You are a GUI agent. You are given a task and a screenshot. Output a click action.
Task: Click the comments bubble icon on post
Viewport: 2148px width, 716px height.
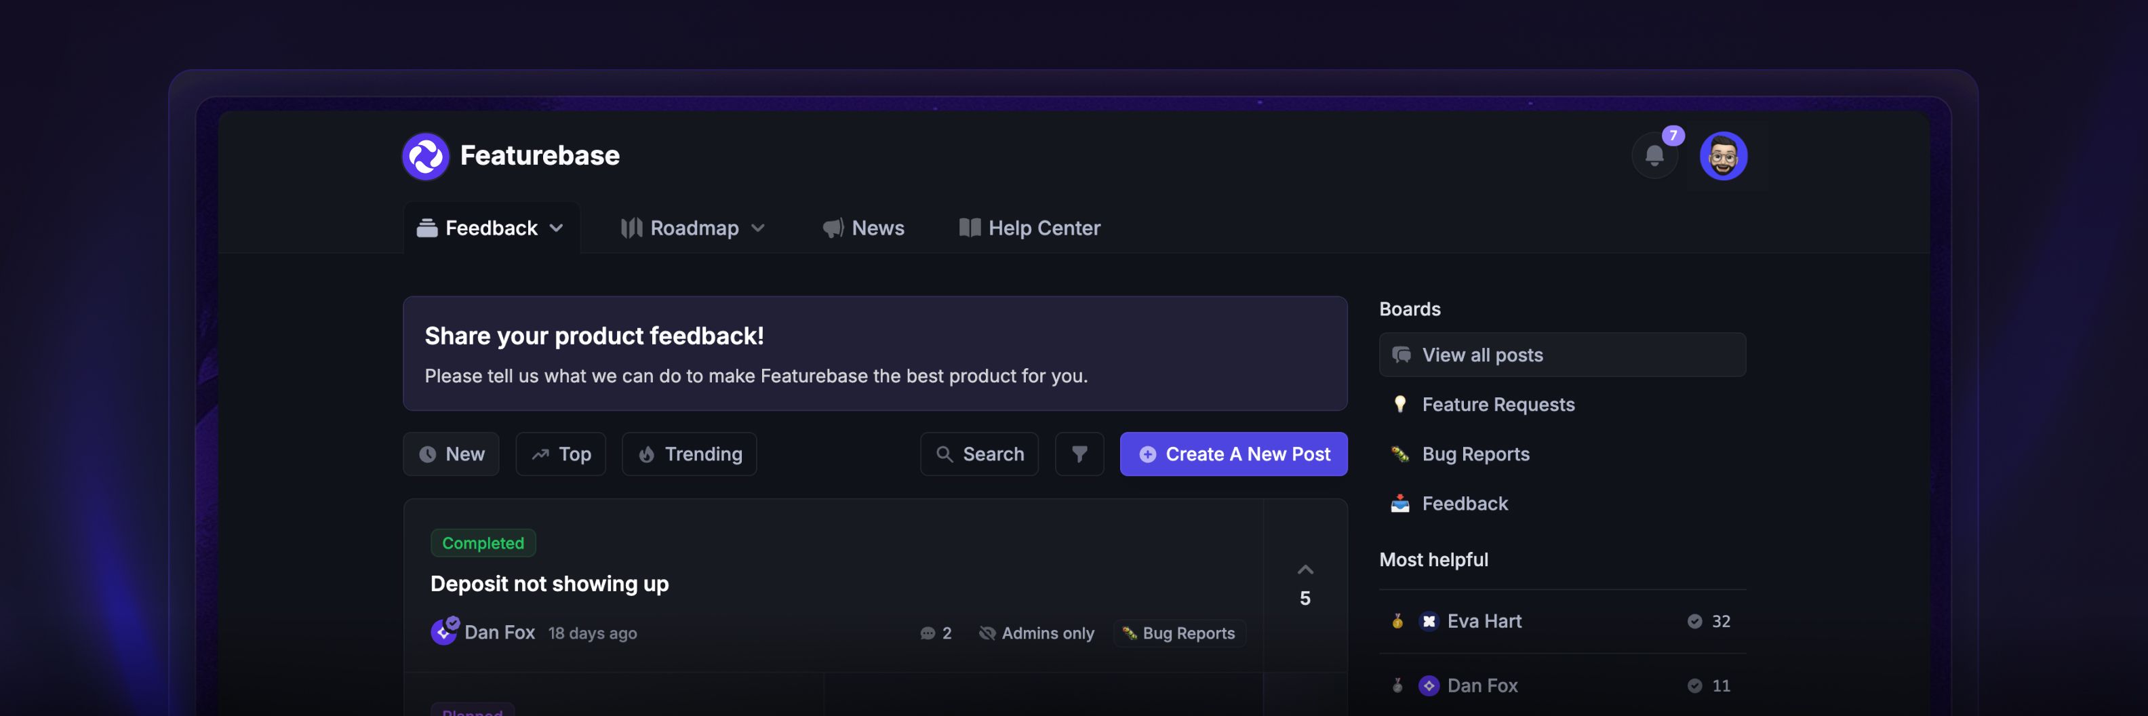(x=928, y=633)
